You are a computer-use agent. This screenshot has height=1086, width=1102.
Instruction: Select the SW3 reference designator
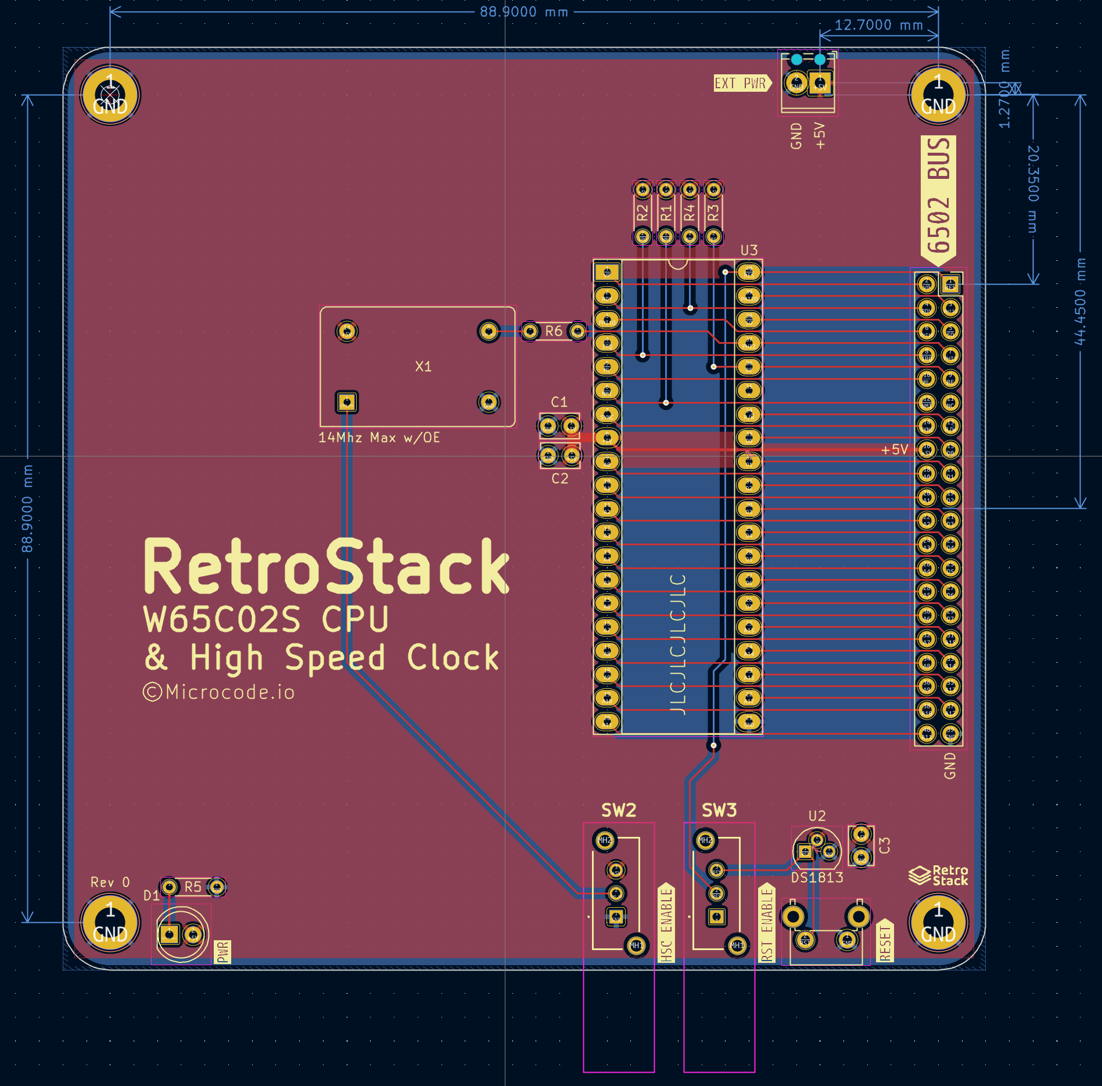pos(719,810)
